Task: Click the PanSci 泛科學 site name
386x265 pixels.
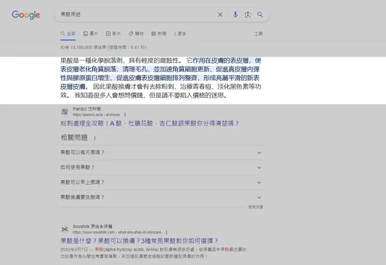Action: pos(87,109)
